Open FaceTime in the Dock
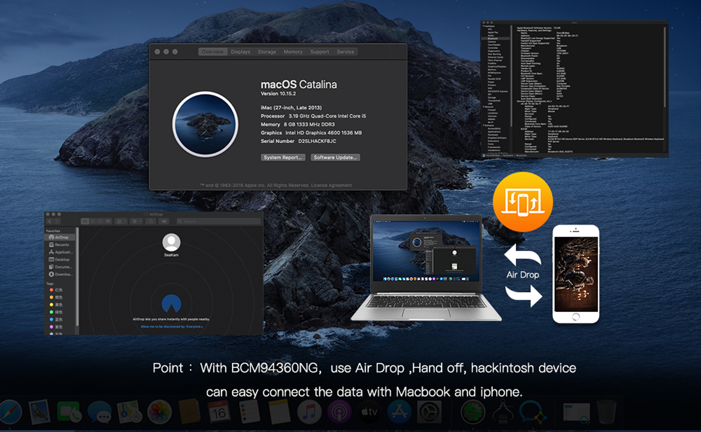The image size is (701, 432). 69,412
